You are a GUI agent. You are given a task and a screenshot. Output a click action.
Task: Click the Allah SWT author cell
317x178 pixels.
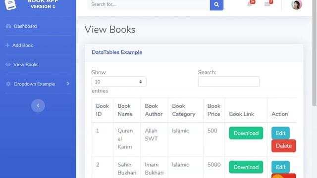click(x=154, y=139)
